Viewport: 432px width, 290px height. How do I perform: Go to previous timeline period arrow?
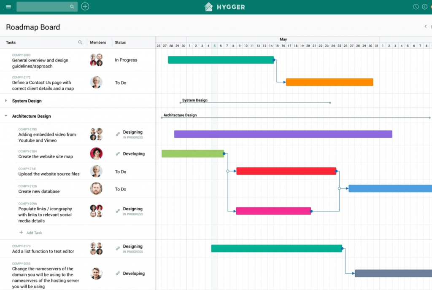pyautogui.click(x=425, y=27)
